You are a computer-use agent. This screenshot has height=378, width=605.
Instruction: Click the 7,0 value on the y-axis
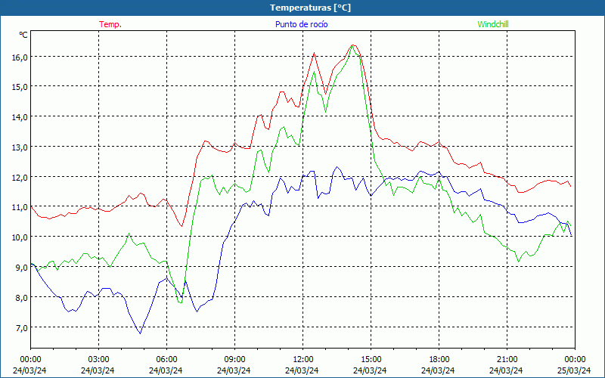(x=20, y=328)
